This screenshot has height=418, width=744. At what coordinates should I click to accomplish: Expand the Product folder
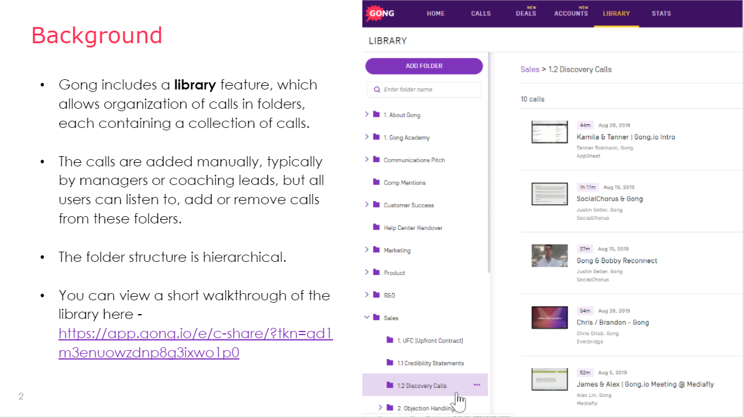coord(367,272)
